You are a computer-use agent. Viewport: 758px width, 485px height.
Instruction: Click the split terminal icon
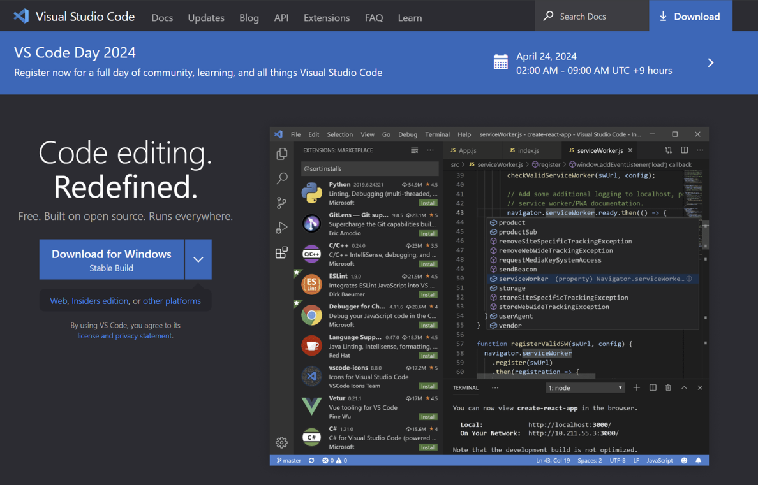coord(653,387)
